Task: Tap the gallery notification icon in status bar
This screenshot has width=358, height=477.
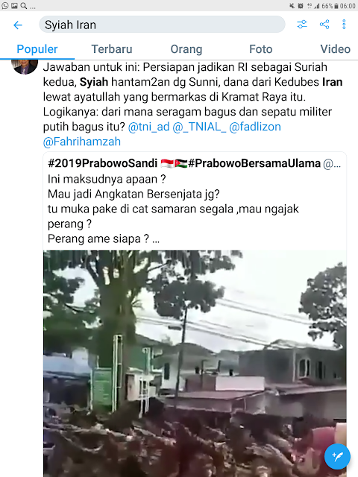Action: coord(14,5)
